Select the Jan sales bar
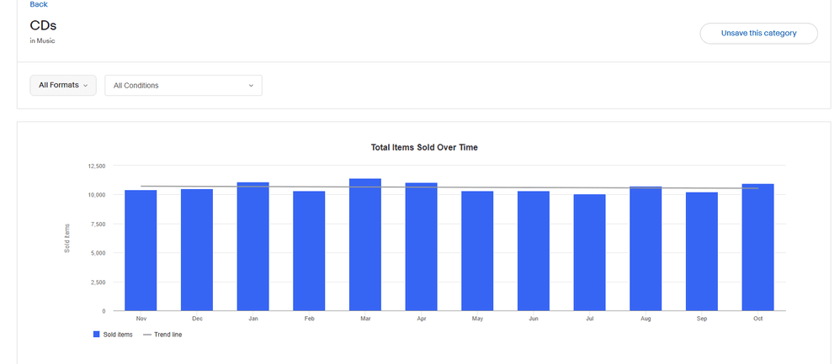Viewport: 840px width, 364px height. [x=253, y=247]
